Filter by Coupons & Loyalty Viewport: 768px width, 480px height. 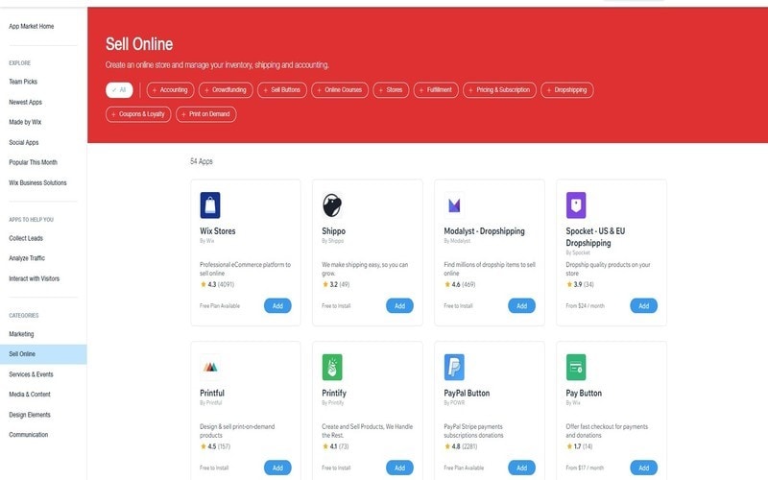click(137, 114)
